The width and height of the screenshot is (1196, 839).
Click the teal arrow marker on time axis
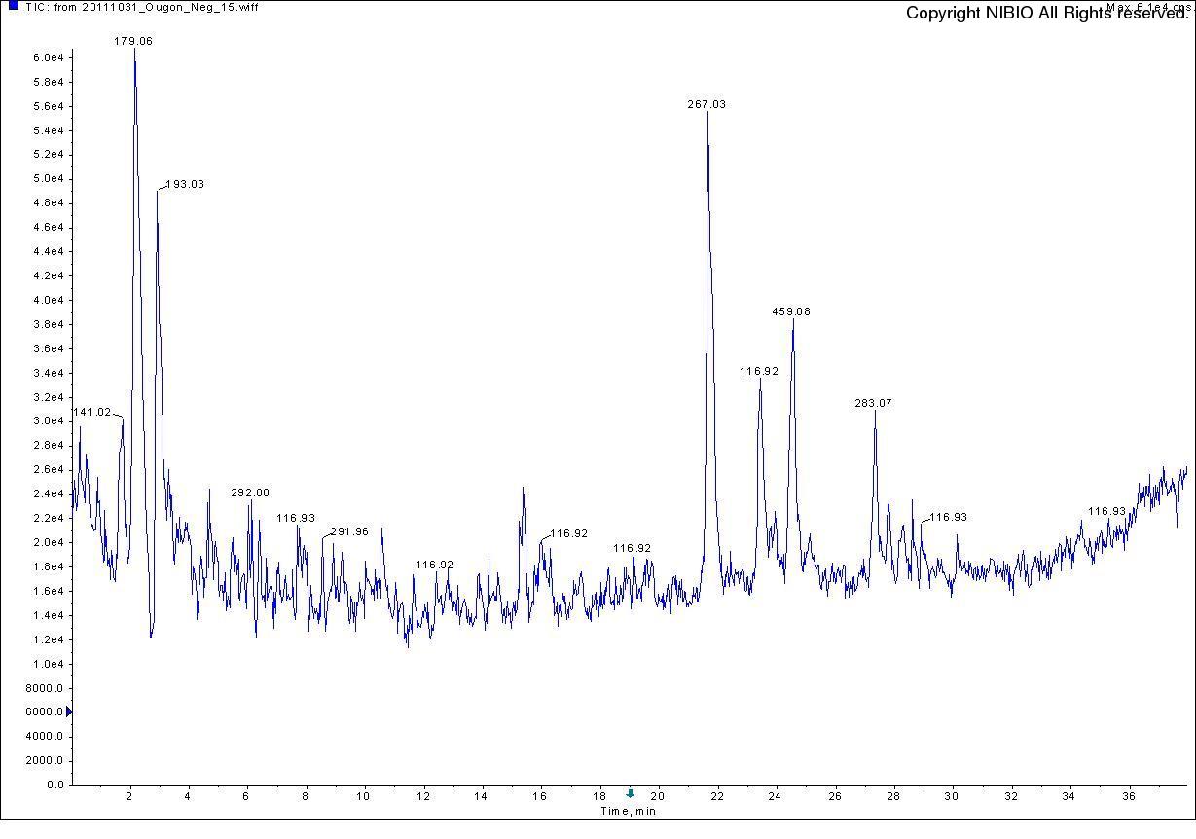[630, 794]
